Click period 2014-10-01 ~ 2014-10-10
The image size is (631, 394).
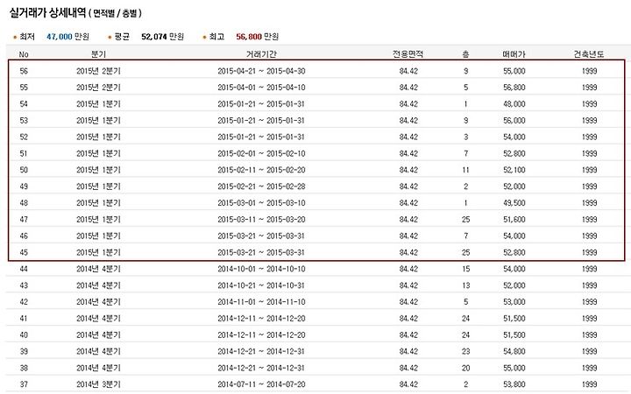pos(261,269)
